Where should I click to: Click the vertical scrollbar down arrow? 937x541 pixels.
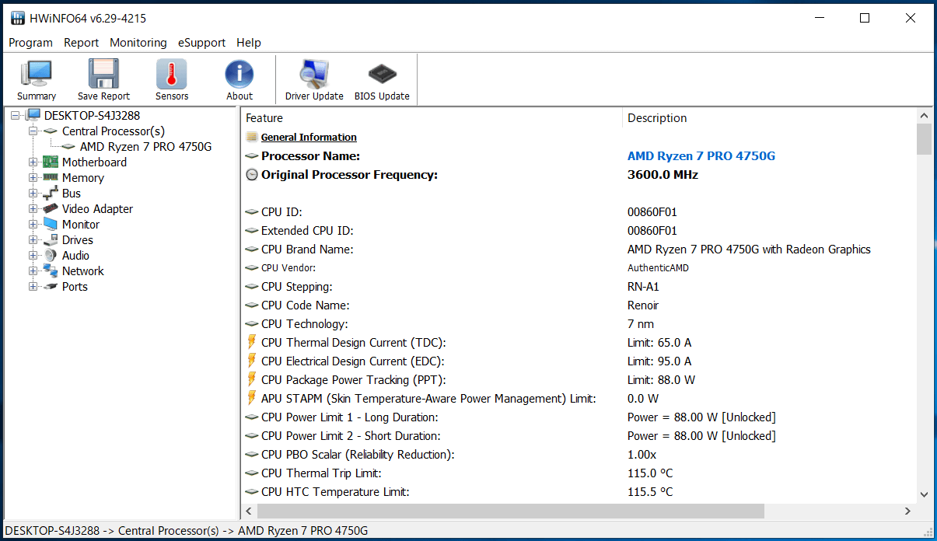click(x=924, y=493)
